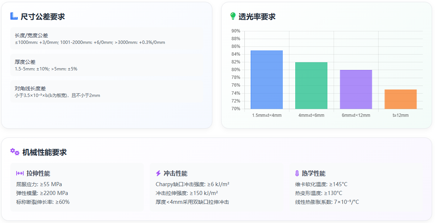The width and height of the screenshot is (435, 223).
Task: Click the Charpy缺口冲击强度 value line
Action: click(x=192, y=184)
